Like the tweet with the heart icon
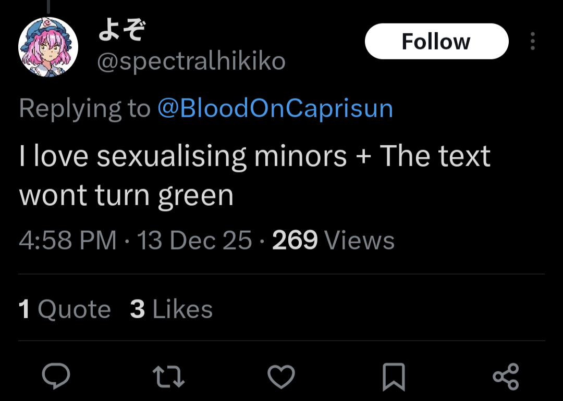Viewport: 563px width, 401px height. [281, 376]
